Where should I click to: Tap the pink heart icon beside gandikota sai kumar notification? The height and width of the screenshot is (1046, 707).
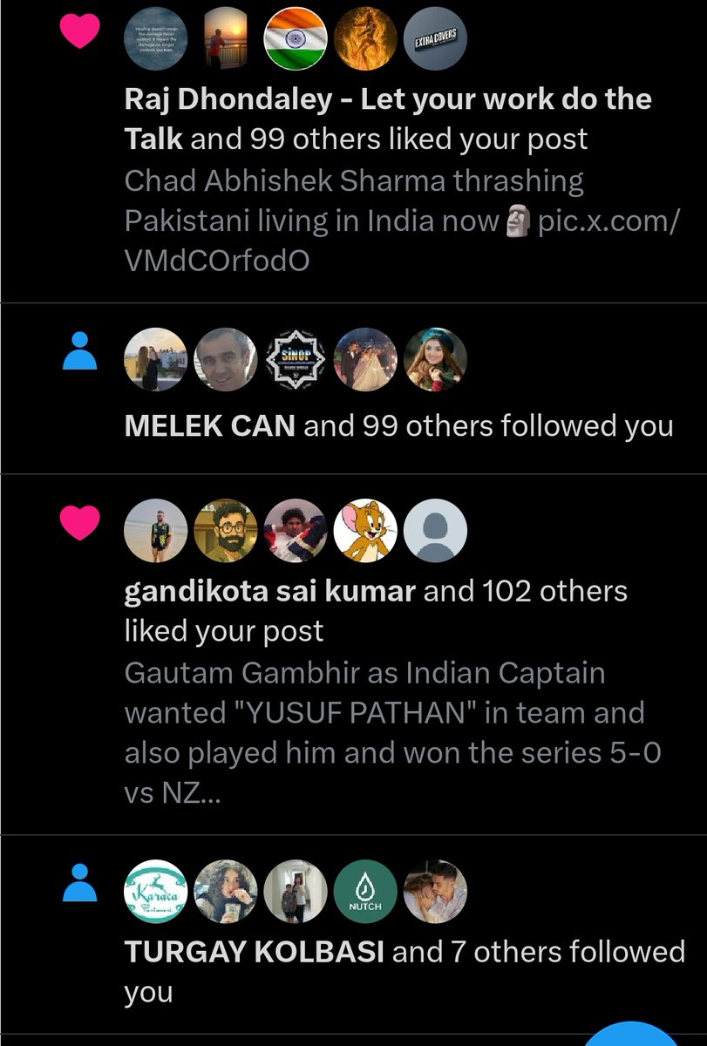(79, 522)
